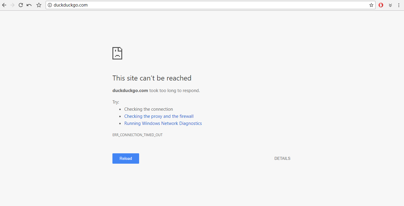The image size is (404, 206).
Task: View site information via the info icon
Action: pyautogui.click(x=50, y=5)
